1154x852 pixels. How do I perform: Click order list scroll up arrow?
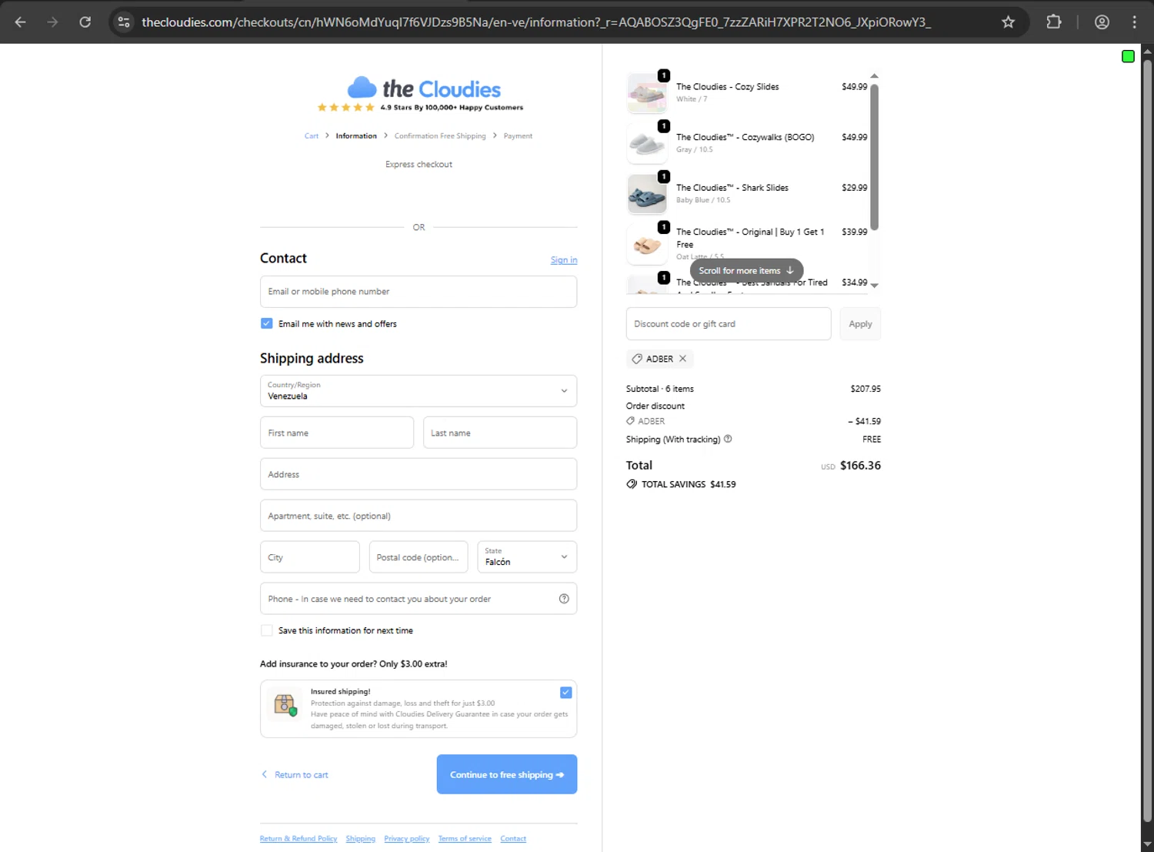(x=874, y=76)
